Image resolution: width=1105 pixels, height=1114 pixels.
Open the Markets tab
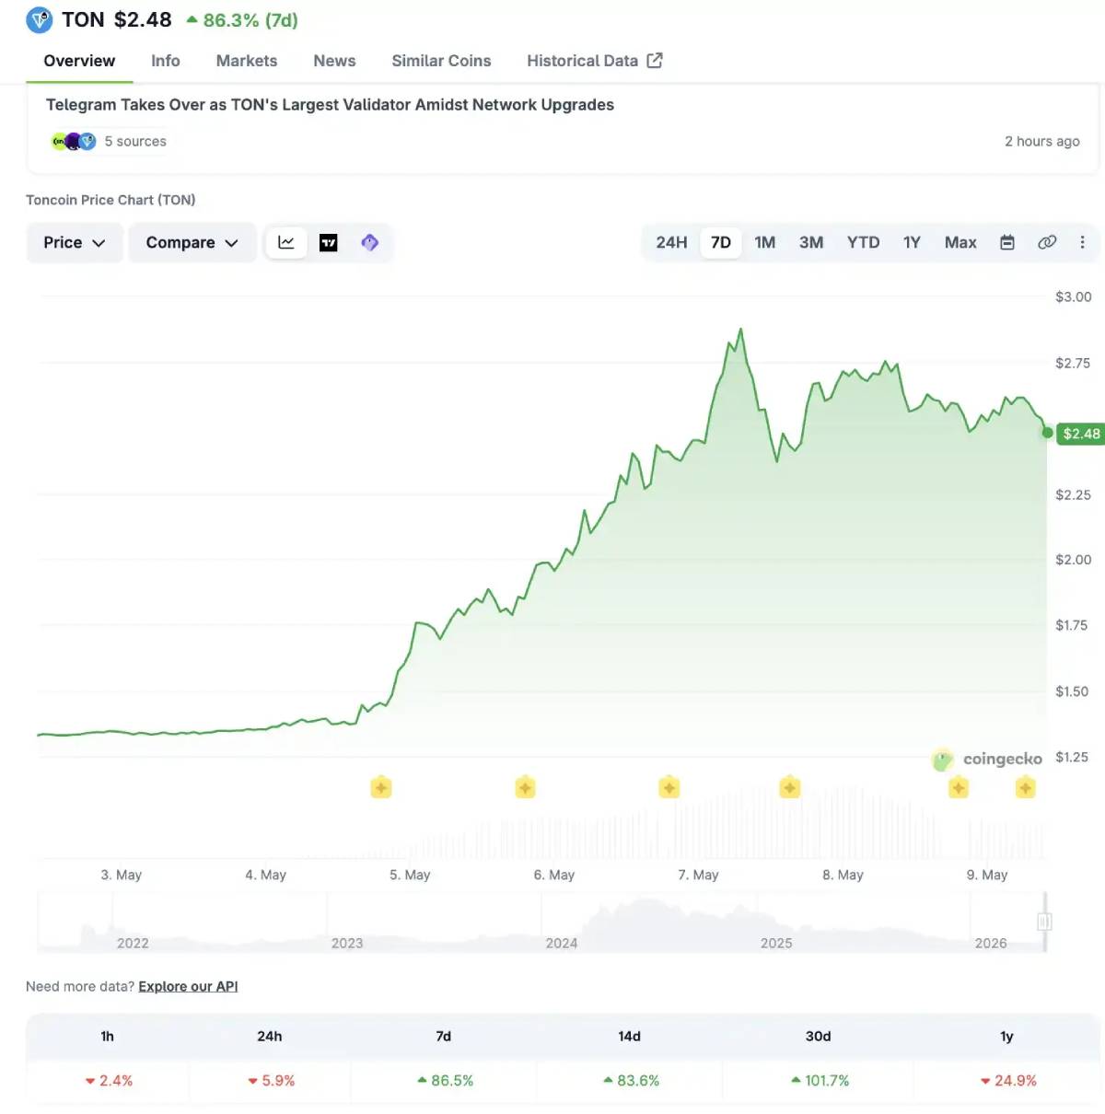click(247, 61)
